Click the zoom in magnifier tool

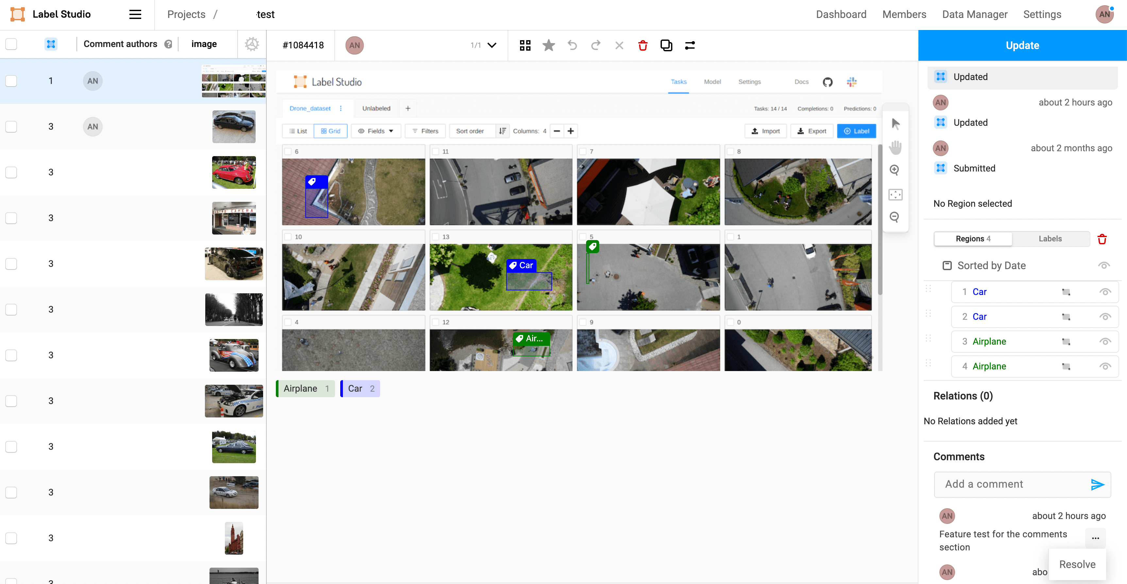[895, 170]
